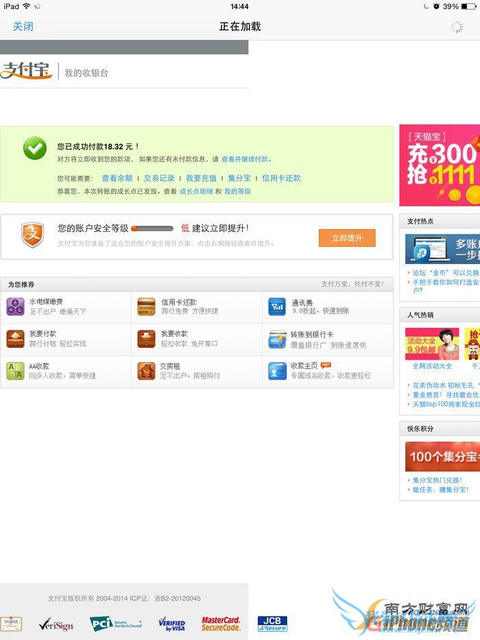Open the 我要充值 recharge link
480x640 pixels.
click(x=201, y=178)
